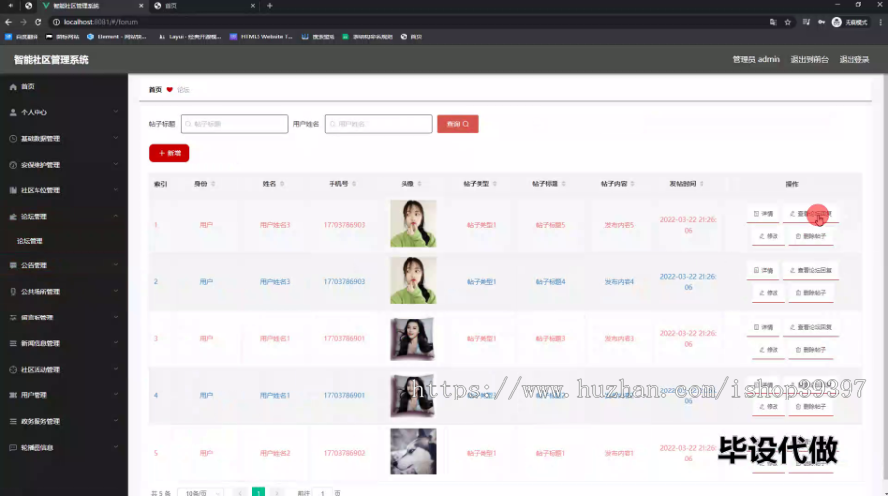Focus the 帖子标题 search input

[x=235, y=124]
